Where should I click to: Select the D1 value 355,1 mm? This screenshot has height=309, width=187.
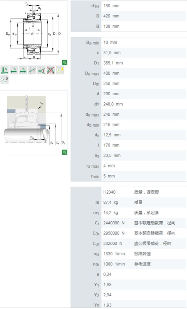tap(113, 63)
